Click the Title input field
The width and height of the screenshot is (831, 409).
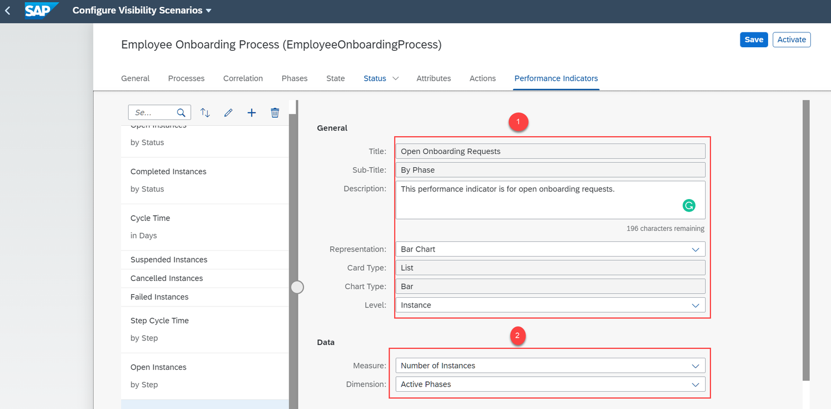tap(551, 151)
